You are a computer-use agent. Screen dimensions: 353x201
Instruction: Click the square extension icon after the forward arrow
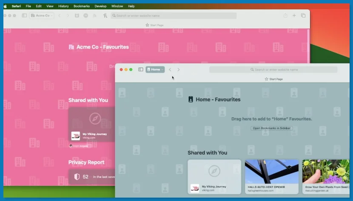click(77, 16)
